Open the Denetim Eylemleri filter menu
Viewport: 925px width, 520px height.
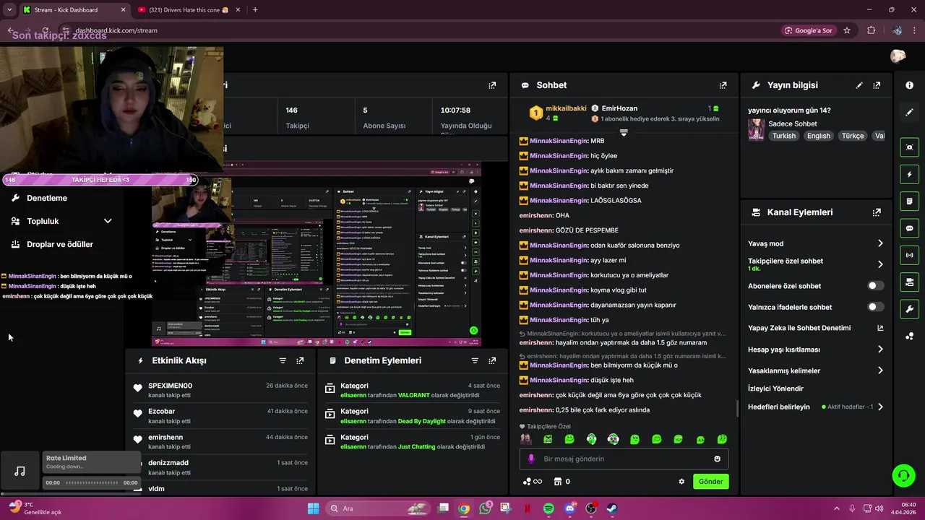pyautogui.click(x=475, y=360)
